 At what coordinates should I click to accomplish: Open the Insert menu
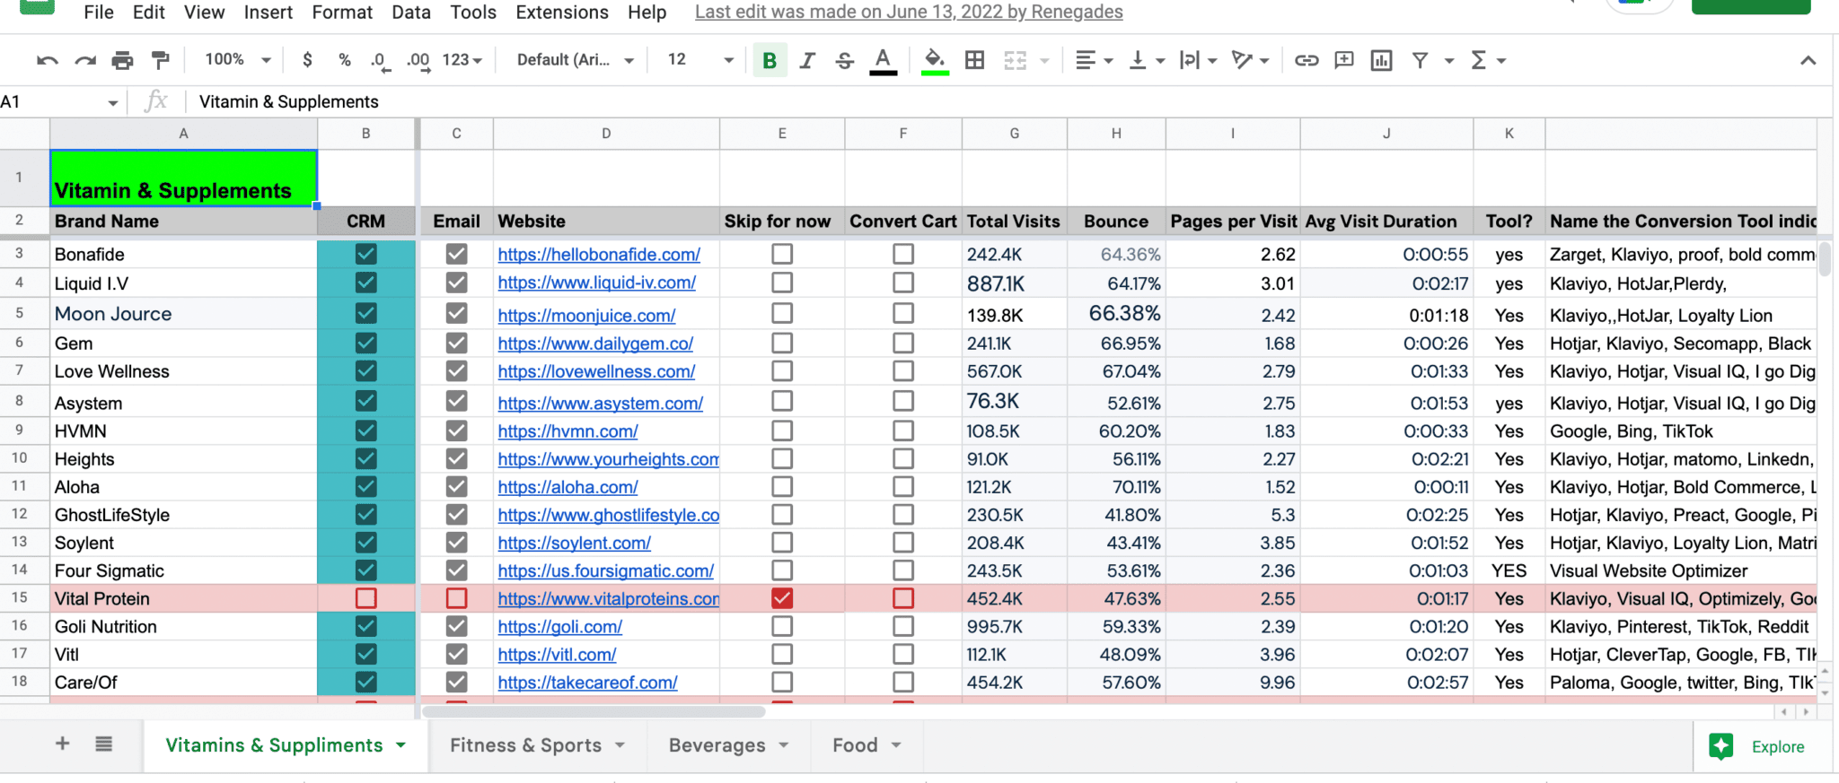click(x=268, y=13)
